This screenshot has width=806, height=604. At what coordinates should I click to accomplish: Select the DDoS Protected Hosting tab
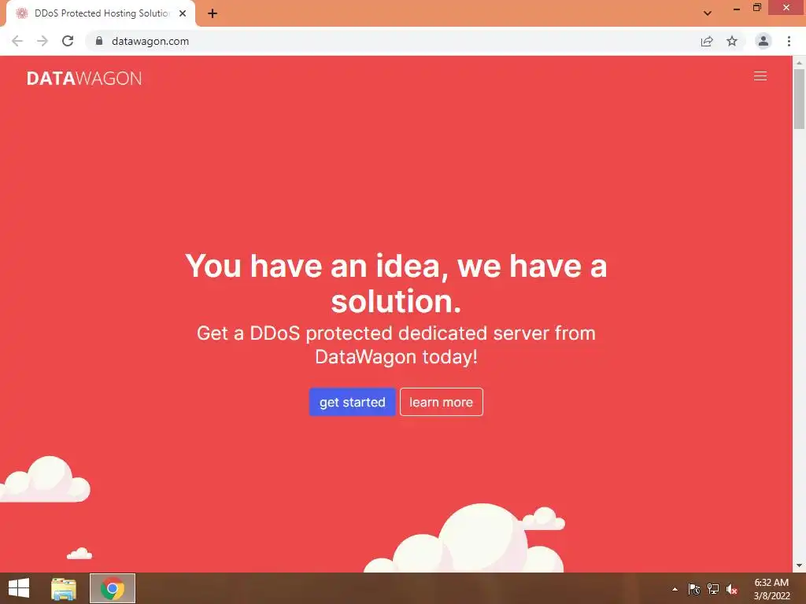pos(101,13)
